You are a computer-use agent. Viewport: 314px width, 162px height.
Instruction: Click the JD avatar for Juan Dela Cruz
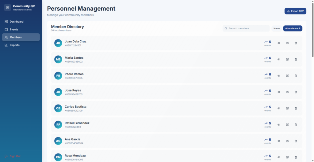(x=58, y=43)
